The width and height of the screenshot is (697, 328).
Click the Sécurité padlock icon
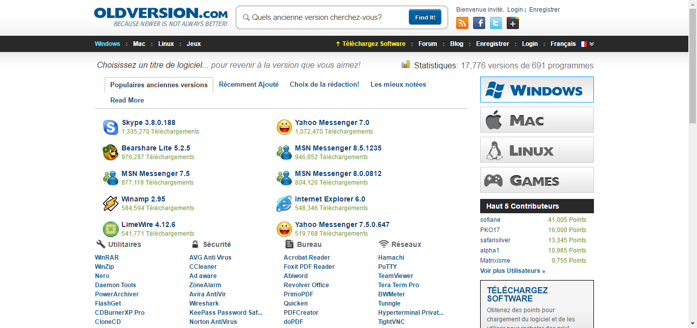click(195, 244)
